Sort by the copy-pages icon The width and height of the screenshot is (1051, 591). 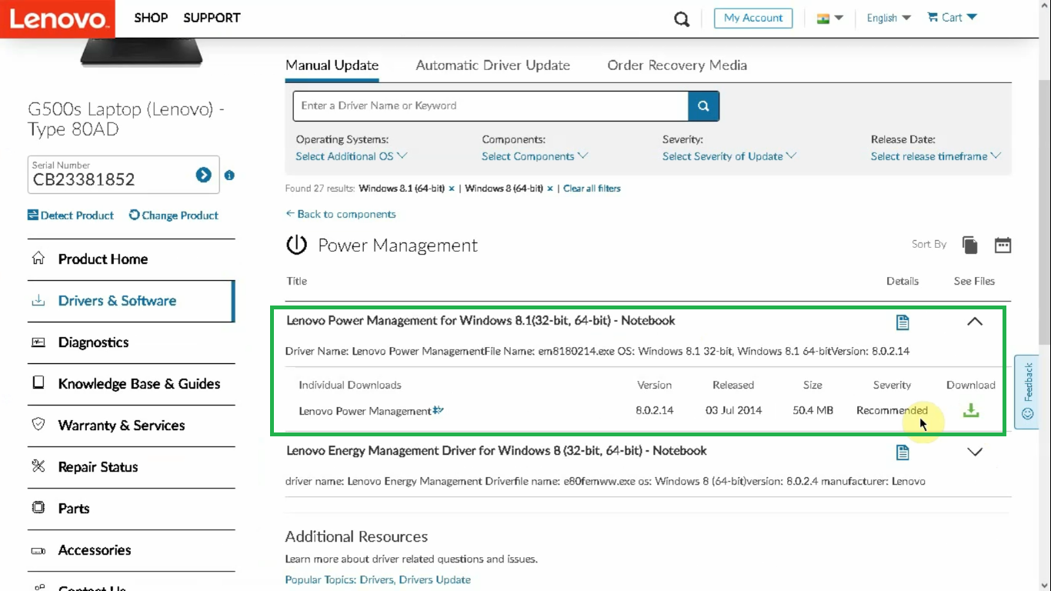click(x=970, y=245)
